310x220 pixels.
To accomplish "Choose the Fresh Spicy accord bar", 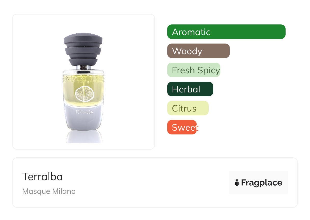I will (193, 70).
